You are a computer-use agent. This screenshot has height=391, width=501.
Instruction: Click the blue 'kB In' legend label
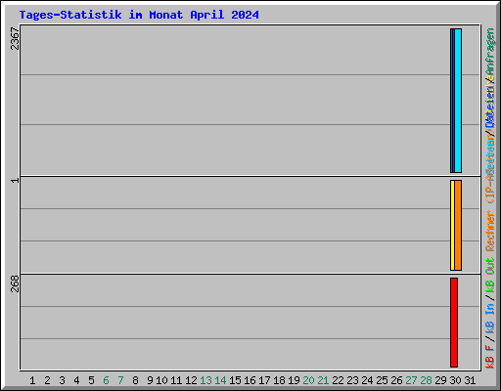click(x=490, y=319)
